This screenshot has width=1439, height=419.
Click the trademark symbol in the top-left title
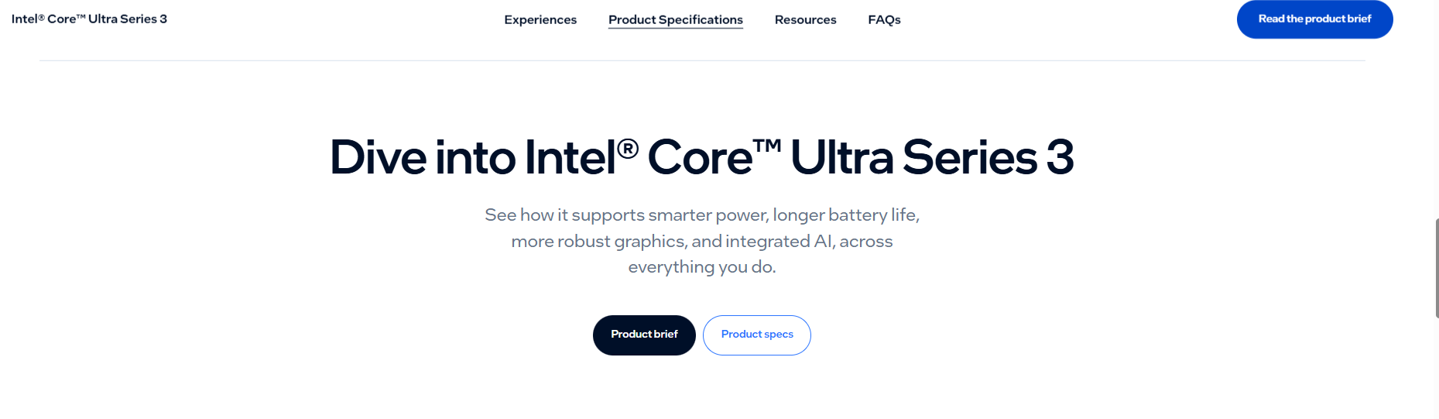81,16
